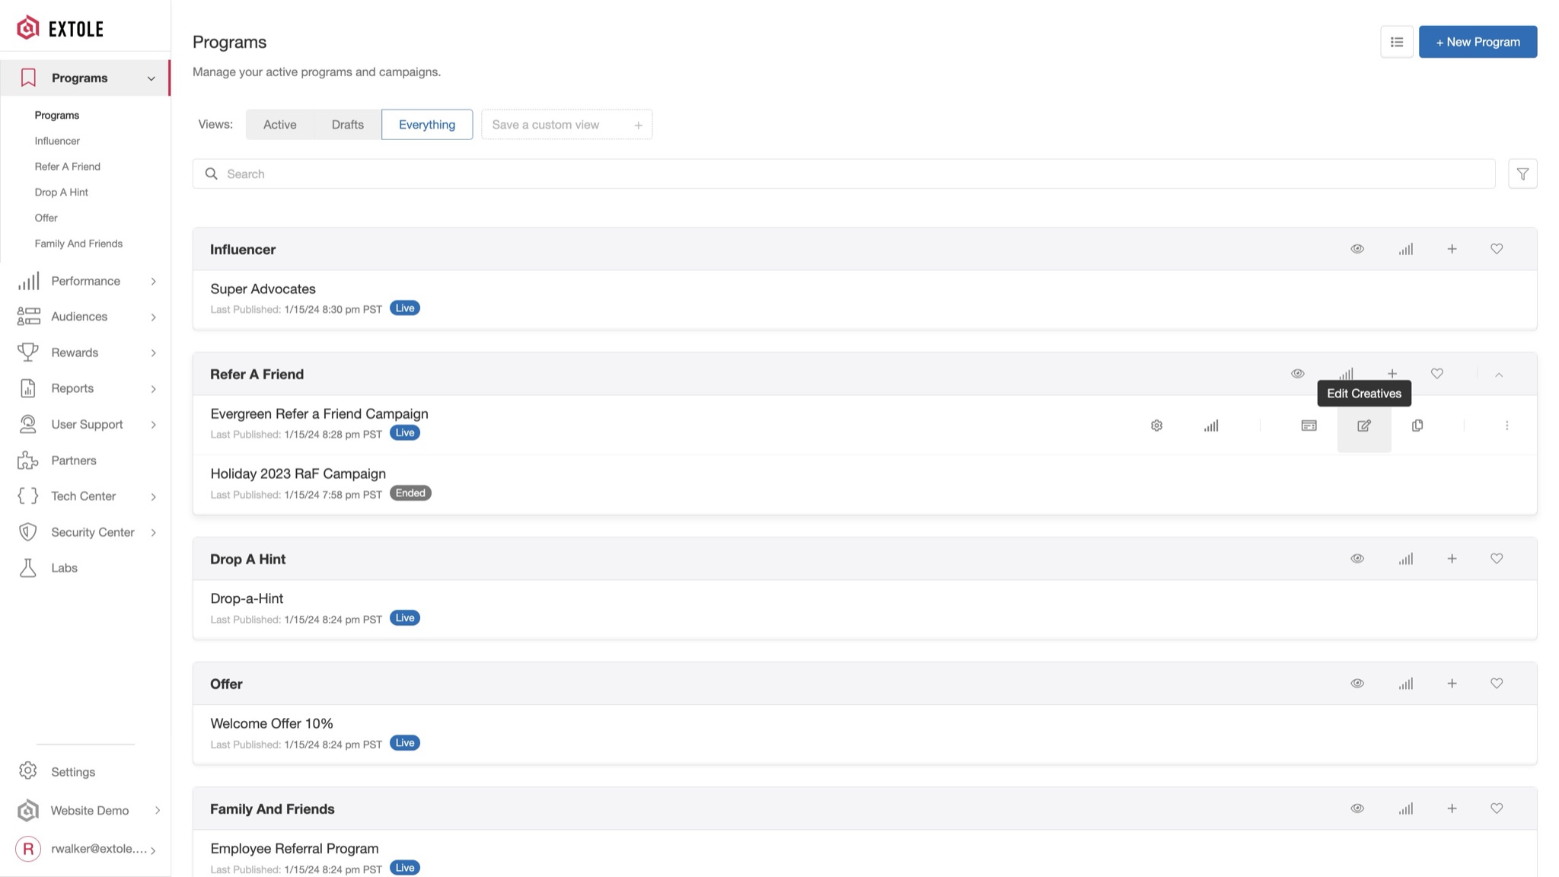Add a campaign to Family And Friends
The height and width of the screenshot is (877, 1559).
point(1452,808)
